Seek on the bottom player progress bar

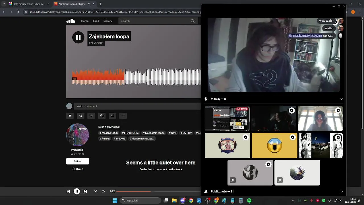click(x=158, y=191)
